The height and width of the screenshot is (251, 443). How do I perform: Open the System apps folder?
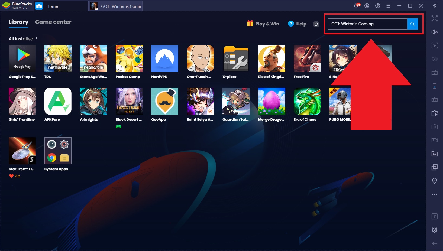58,151
